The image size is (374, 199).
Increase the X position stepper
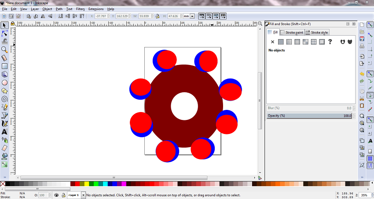click(109, 15)
